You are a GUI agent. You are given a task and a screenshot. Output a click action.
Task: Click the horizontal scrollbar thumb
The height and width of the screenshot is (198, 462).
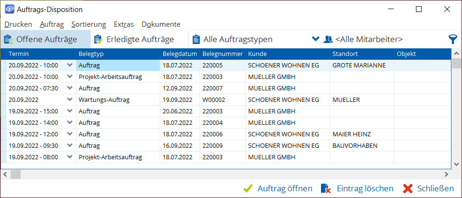tap(16, 175)
